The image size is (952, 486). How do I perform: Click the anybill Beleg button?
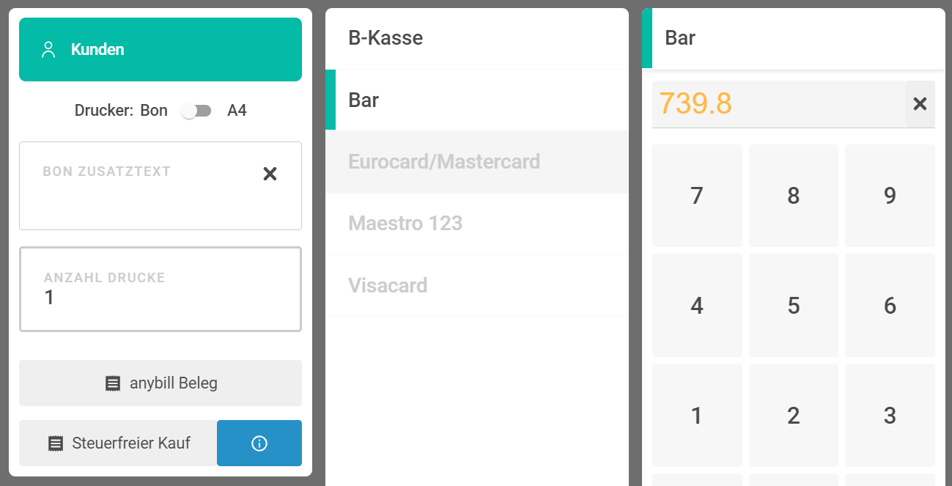tap(160, 383)
